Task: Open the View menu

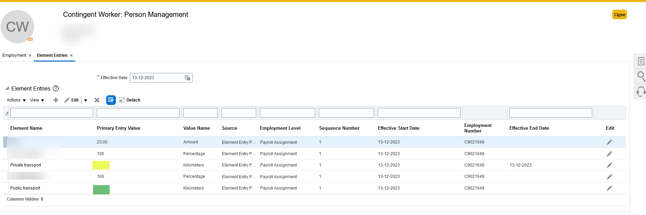Action: [37, 100]
